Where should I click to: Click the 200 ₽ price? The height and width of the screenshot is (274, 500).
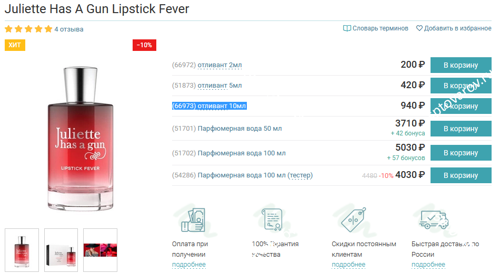pos(413,65)
